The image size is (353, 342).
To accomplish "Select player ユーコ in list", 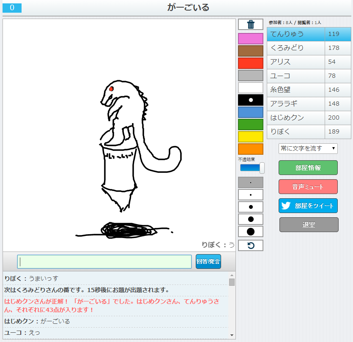I will pos(296,76).
